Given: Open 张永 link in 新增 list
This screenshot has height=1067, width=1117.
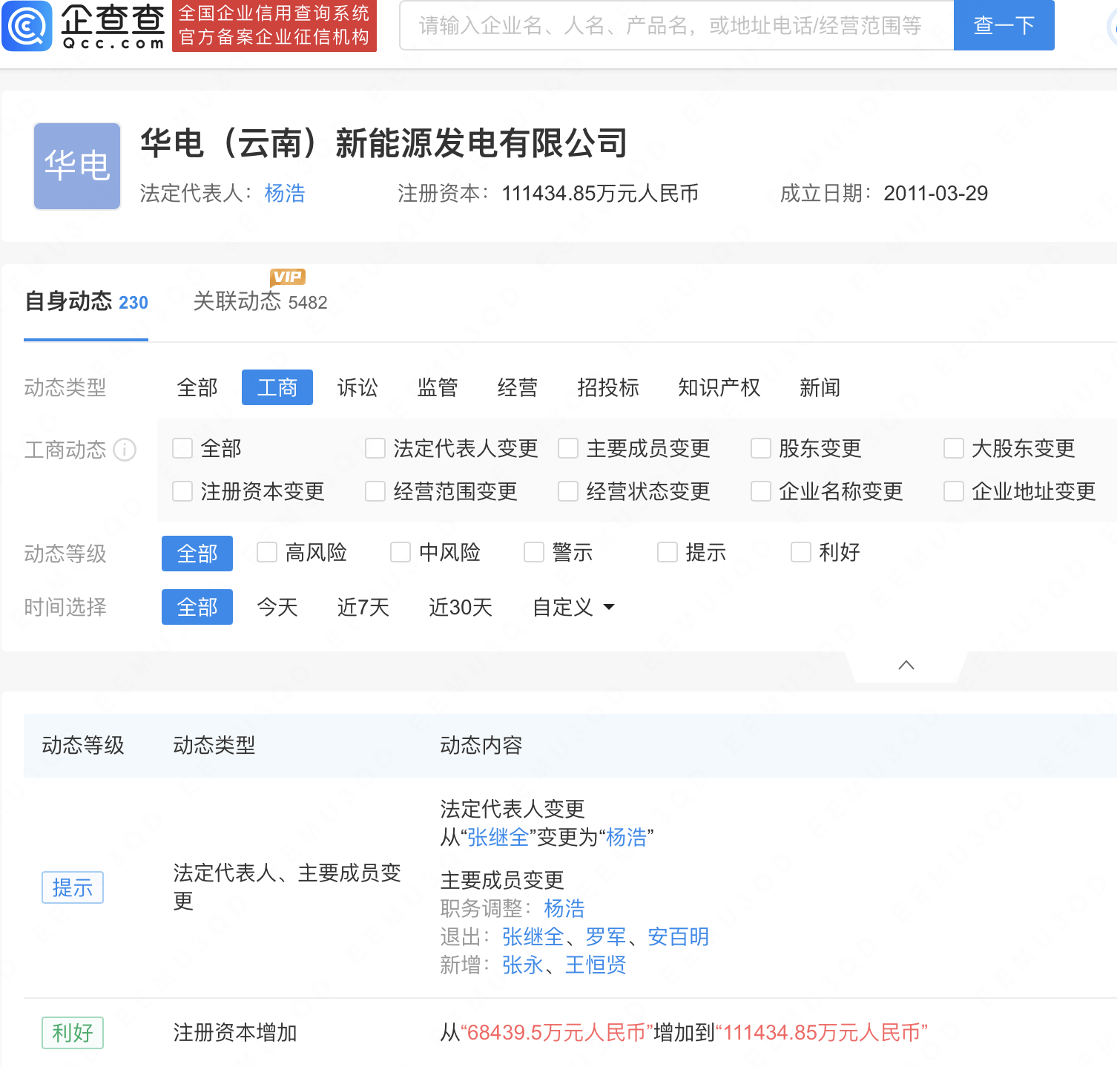Looking at the screenshot, I should pos(523,965).
